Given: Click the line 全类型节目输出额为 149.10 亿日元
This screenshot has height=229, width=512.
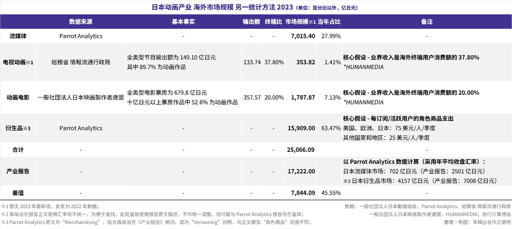Looking at the screenshot, I should [x=171, y=57].
